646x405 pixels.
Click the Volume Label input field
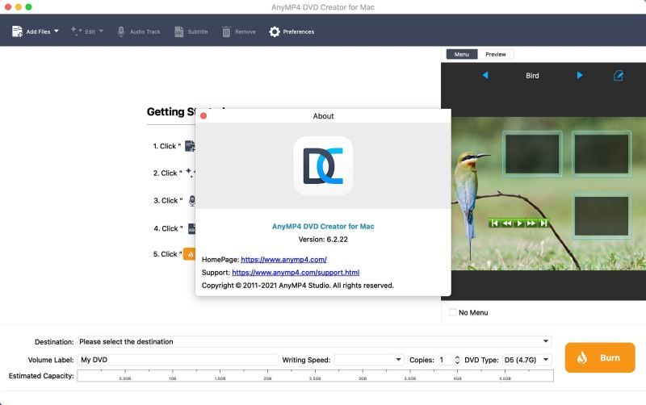click(178, 360)
